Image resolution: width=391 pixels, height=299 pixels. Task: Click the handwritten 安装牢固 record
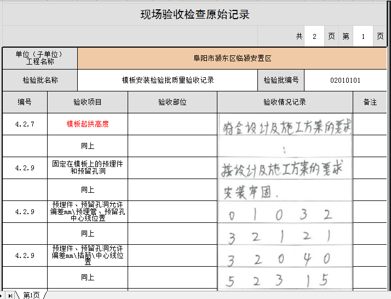(x=251, y=193)
